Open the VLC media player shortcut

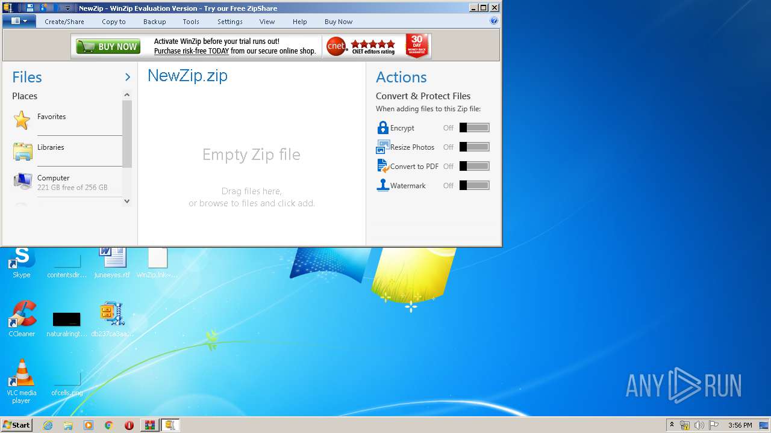click(22, 381)
